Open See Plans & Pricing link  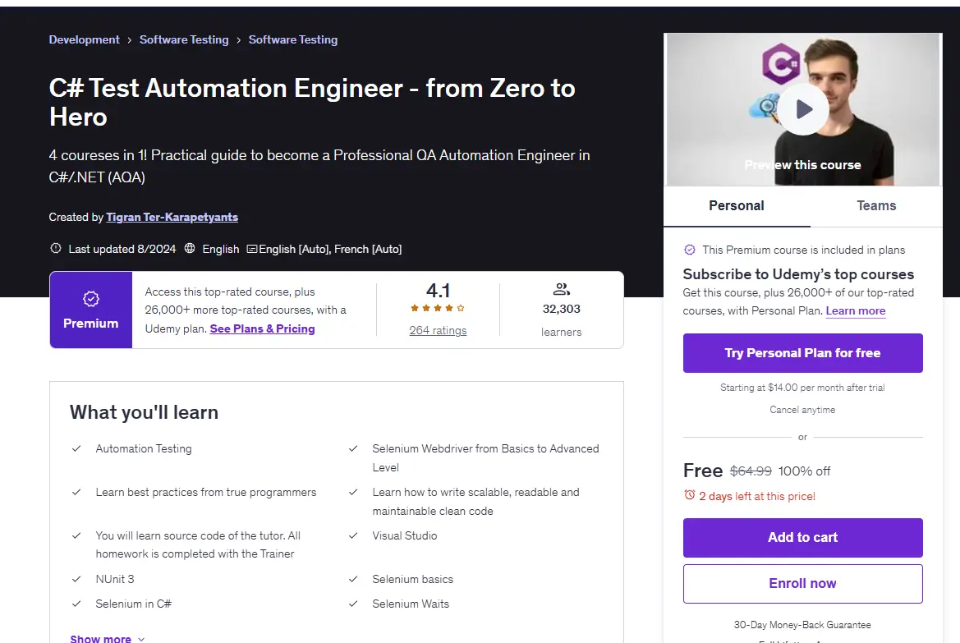point(262,328)
